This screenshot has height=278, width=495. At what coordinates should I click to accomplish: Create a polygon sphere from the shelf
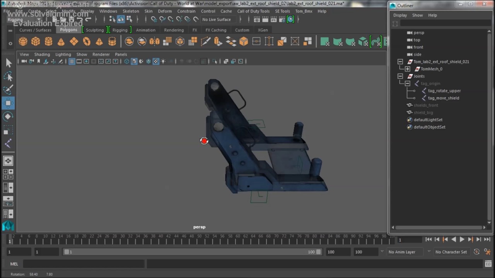[23, 41]
